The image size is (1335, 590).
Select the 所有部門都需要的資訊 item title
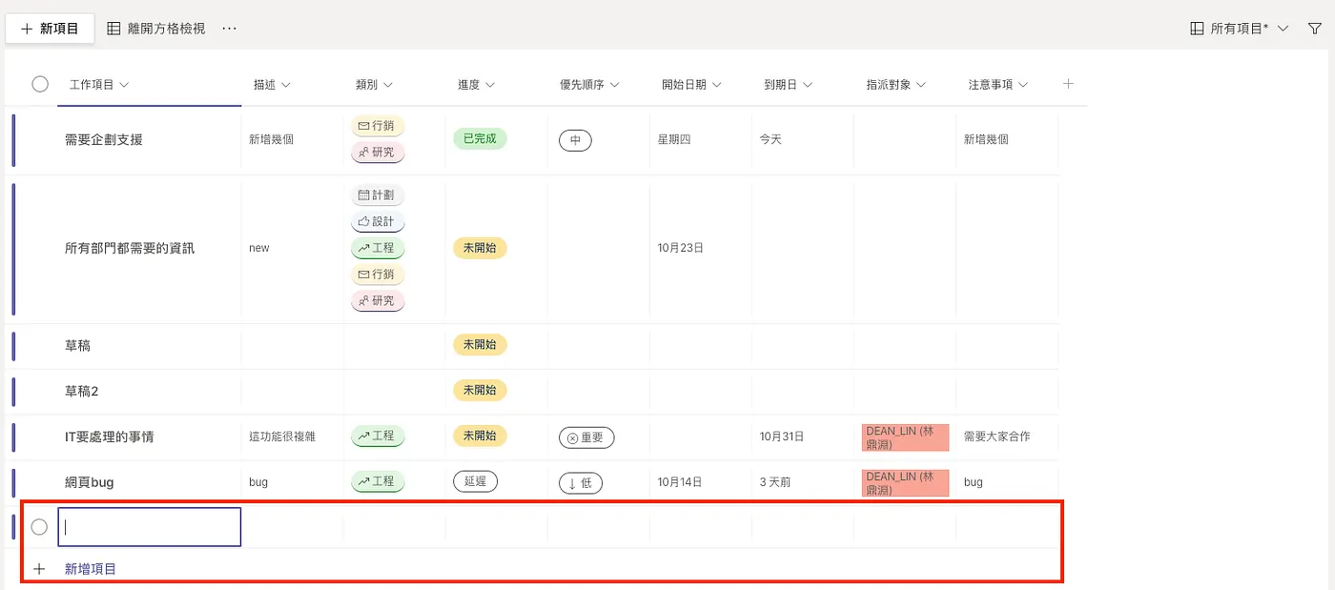(x=130, y=248)
